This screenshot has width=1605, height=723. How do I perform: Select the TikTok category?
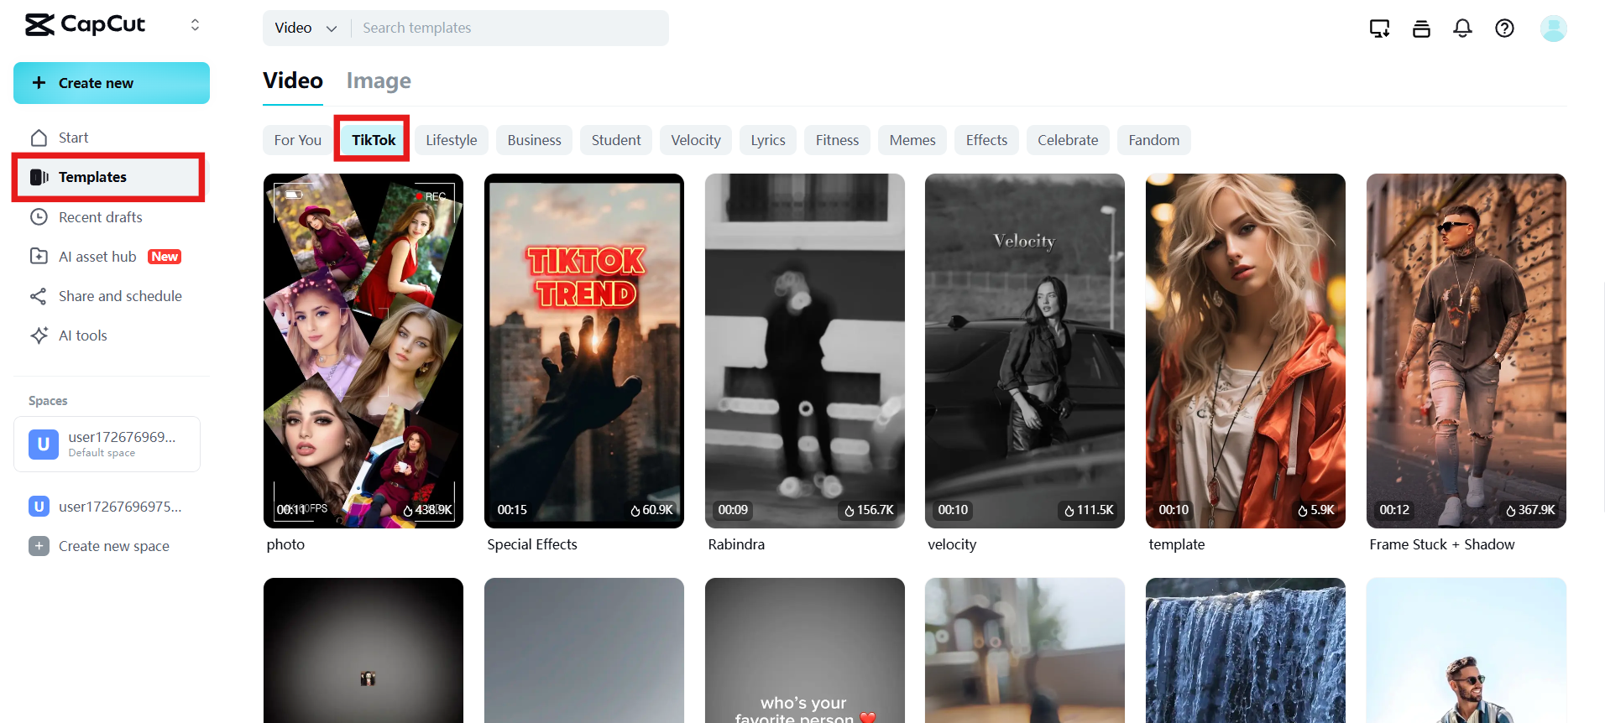(374, 140)
